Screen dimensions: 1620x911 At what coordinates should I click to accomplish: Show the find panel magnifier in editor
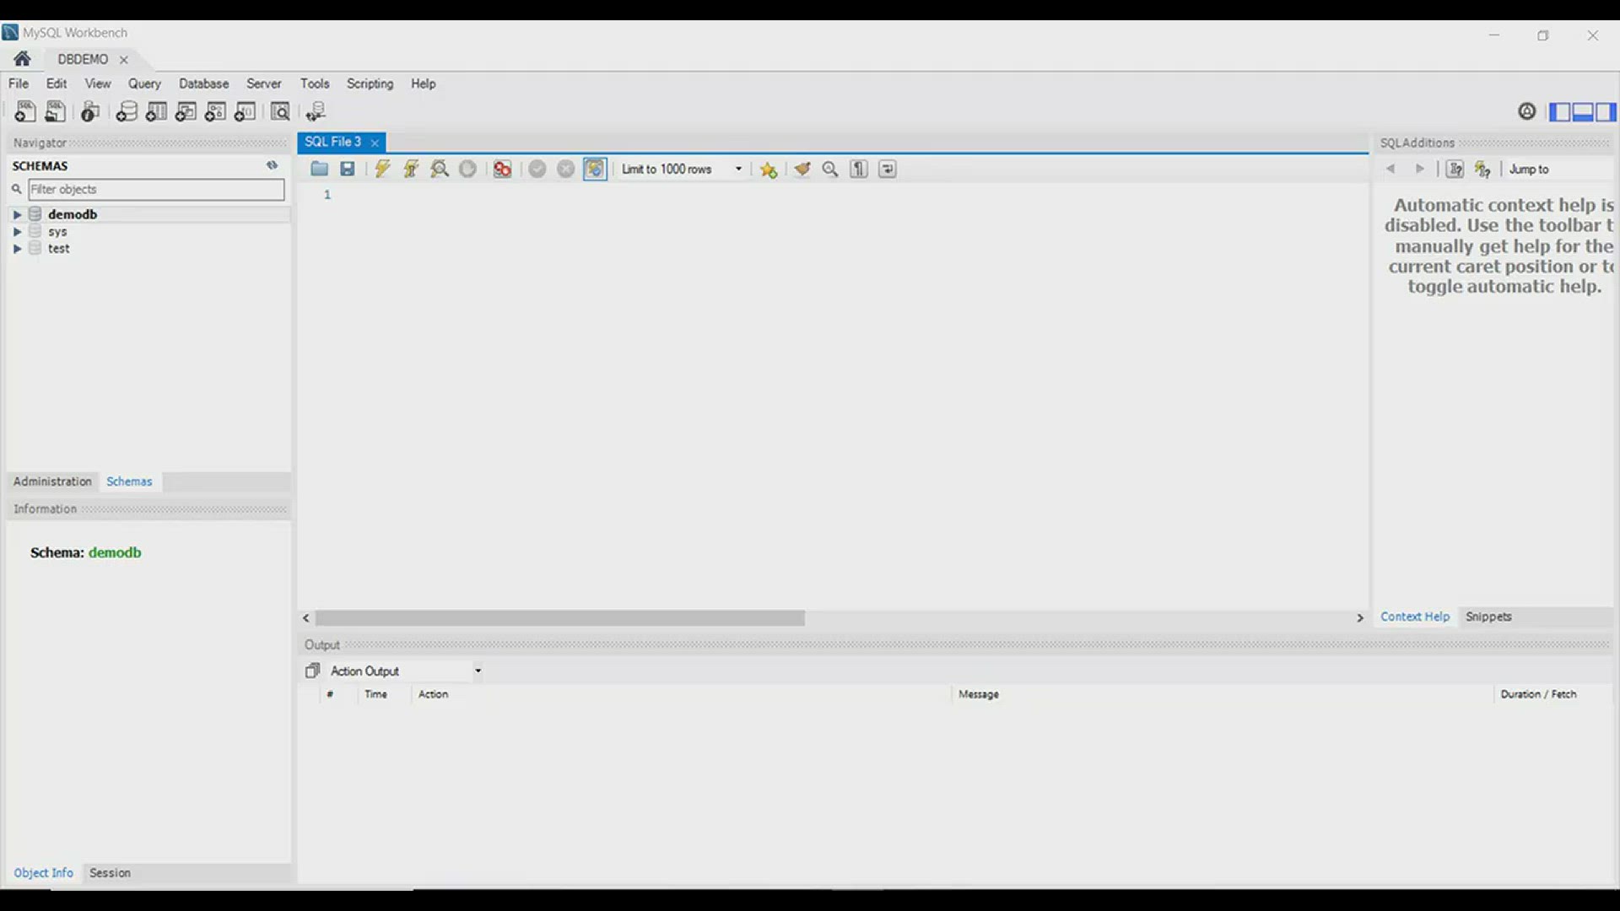[x=830, y=169]
